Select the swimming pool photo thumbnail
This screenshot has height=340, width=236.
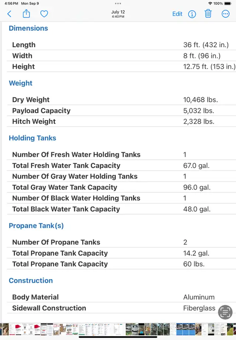tap(141, 329)
